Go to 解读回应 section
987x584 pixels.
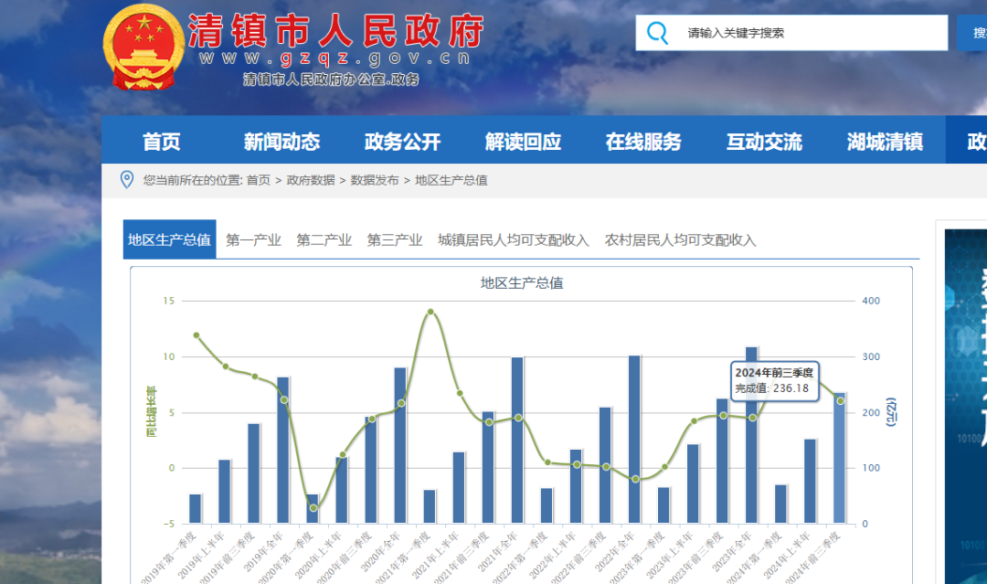coord(523,142)
